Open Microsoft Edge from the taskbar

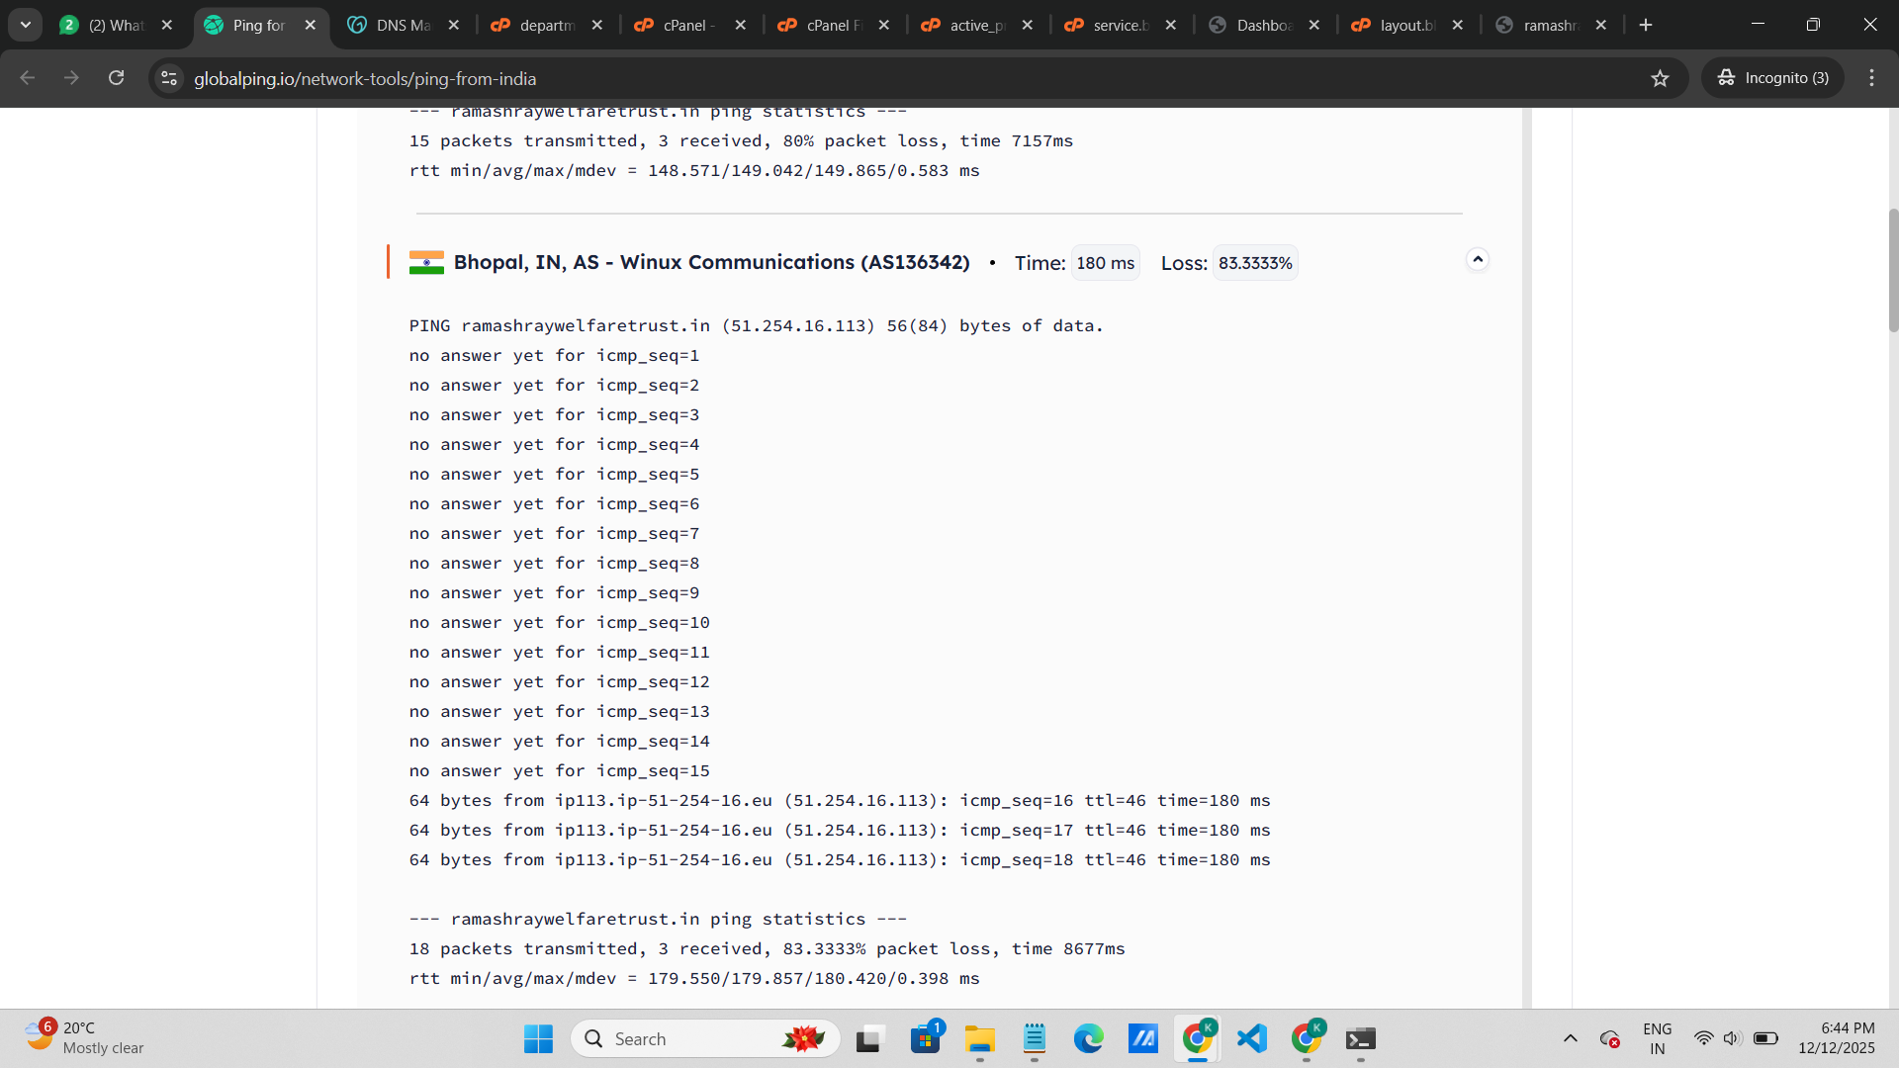point(1089,1038)
